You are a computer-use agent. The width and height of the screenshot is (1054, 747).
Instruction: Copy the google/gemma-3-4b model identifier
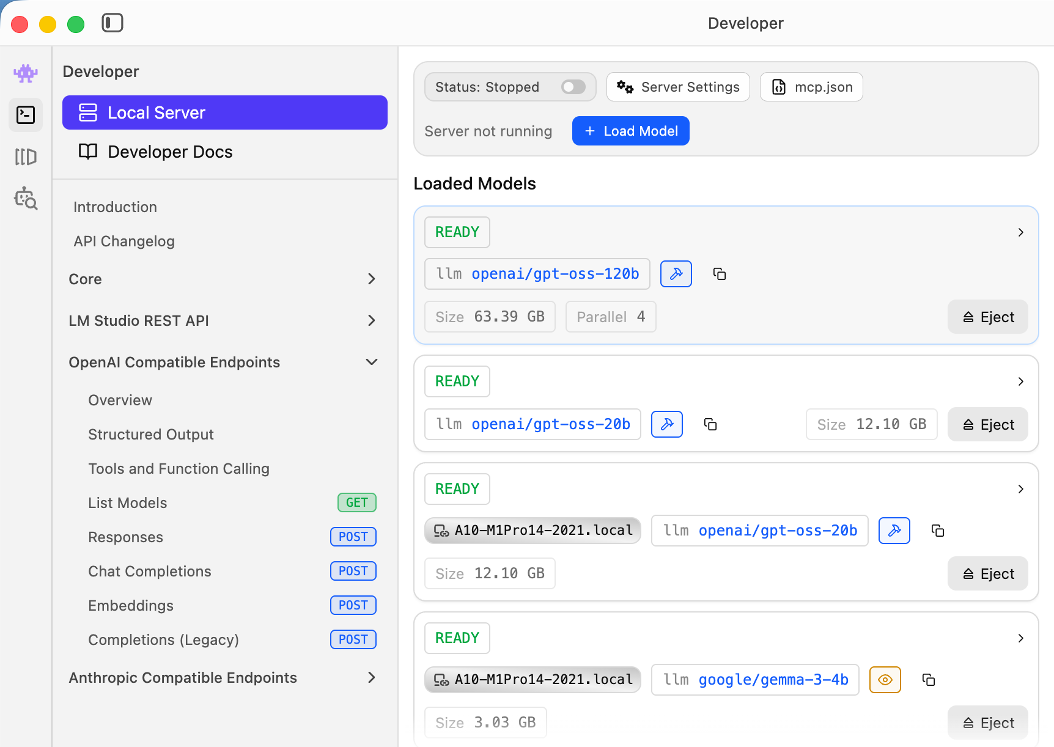pos(929,680)
